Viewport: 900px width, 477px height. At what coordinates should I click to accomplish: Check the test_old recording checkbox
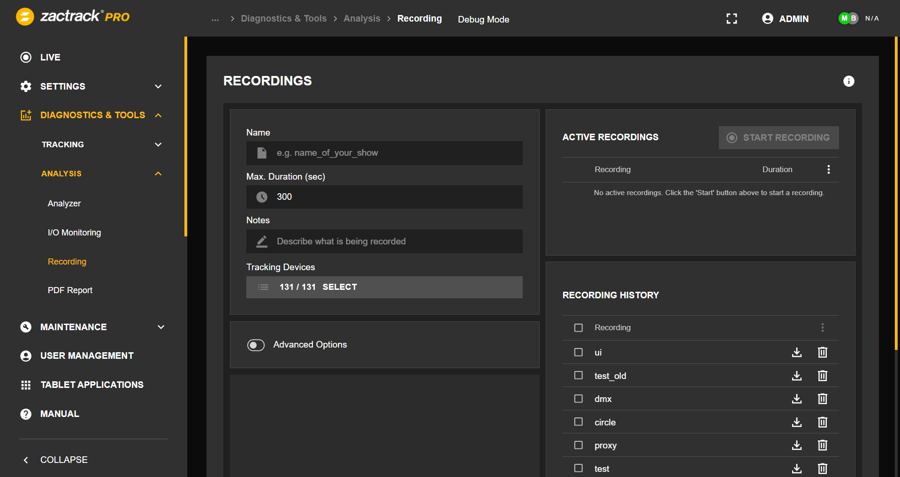click(x=579, y=375)
